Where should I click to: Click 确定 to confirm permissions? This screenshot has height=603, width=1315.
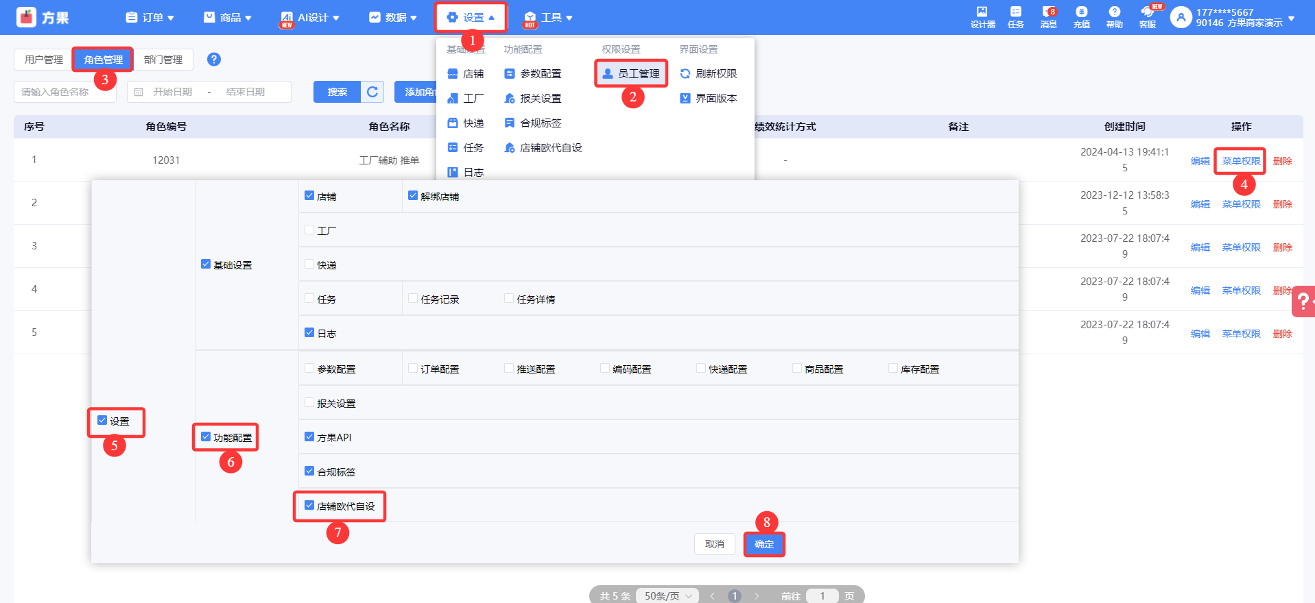764,544
